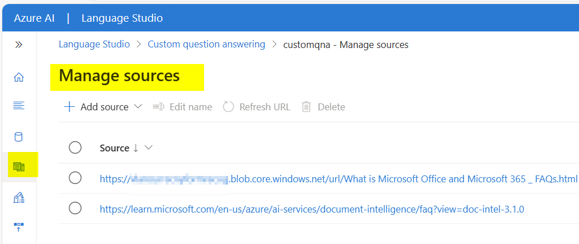Screen dimensions: 579x244
Task: Select the learn.microsoft.com source row
Action: [75, 209]
